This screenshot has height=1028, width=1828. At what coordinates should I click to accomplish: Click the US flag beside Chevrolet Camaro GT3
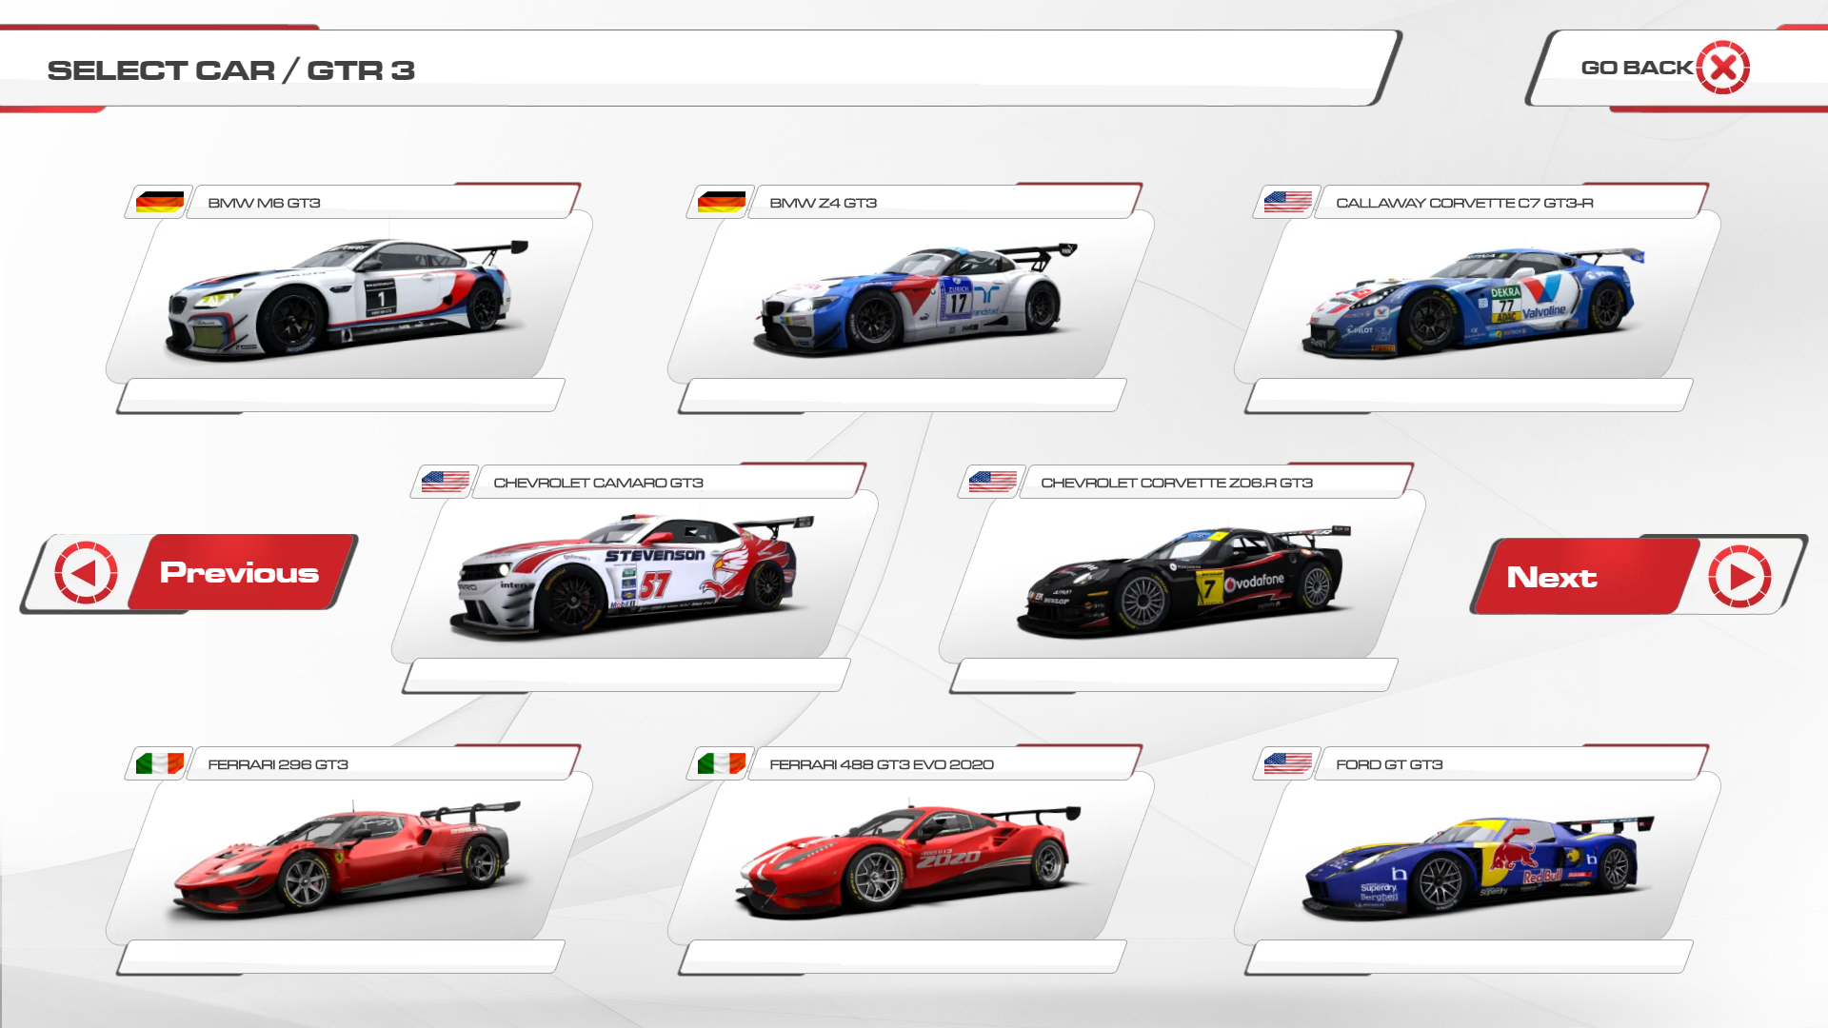pyautogui.click(x=445, y=483)
